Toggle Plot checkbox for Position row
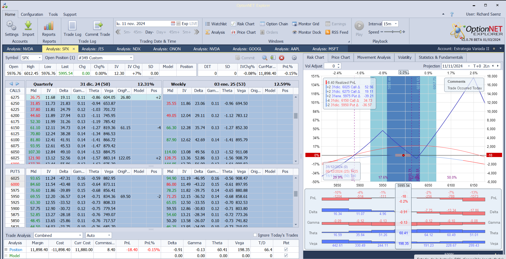Image resolution: width=506 pixels, height=259 pixels. 286,249
